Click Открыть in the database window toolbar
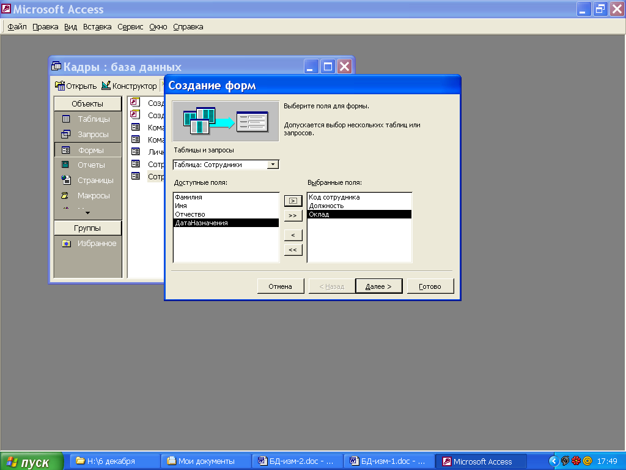The width and height of the screenshot is (626, 470). (x=76, y=86)
